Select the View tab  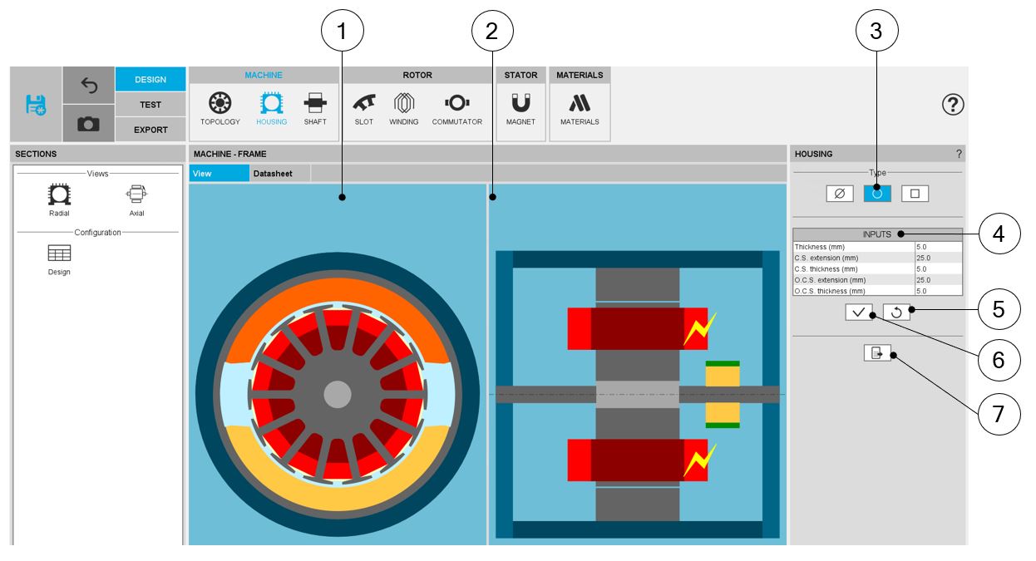pyautogui.click(x=219, y=174)
